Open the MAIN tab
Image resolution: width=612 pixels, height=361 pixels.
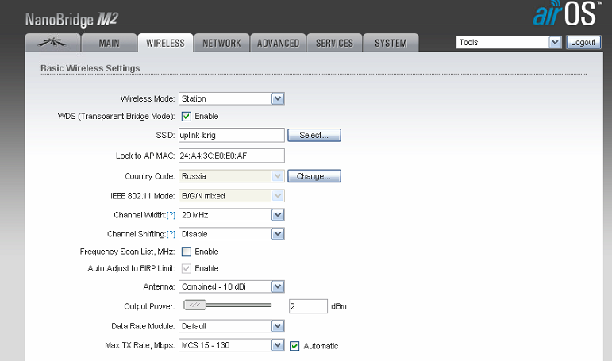(x=110, y=44)
